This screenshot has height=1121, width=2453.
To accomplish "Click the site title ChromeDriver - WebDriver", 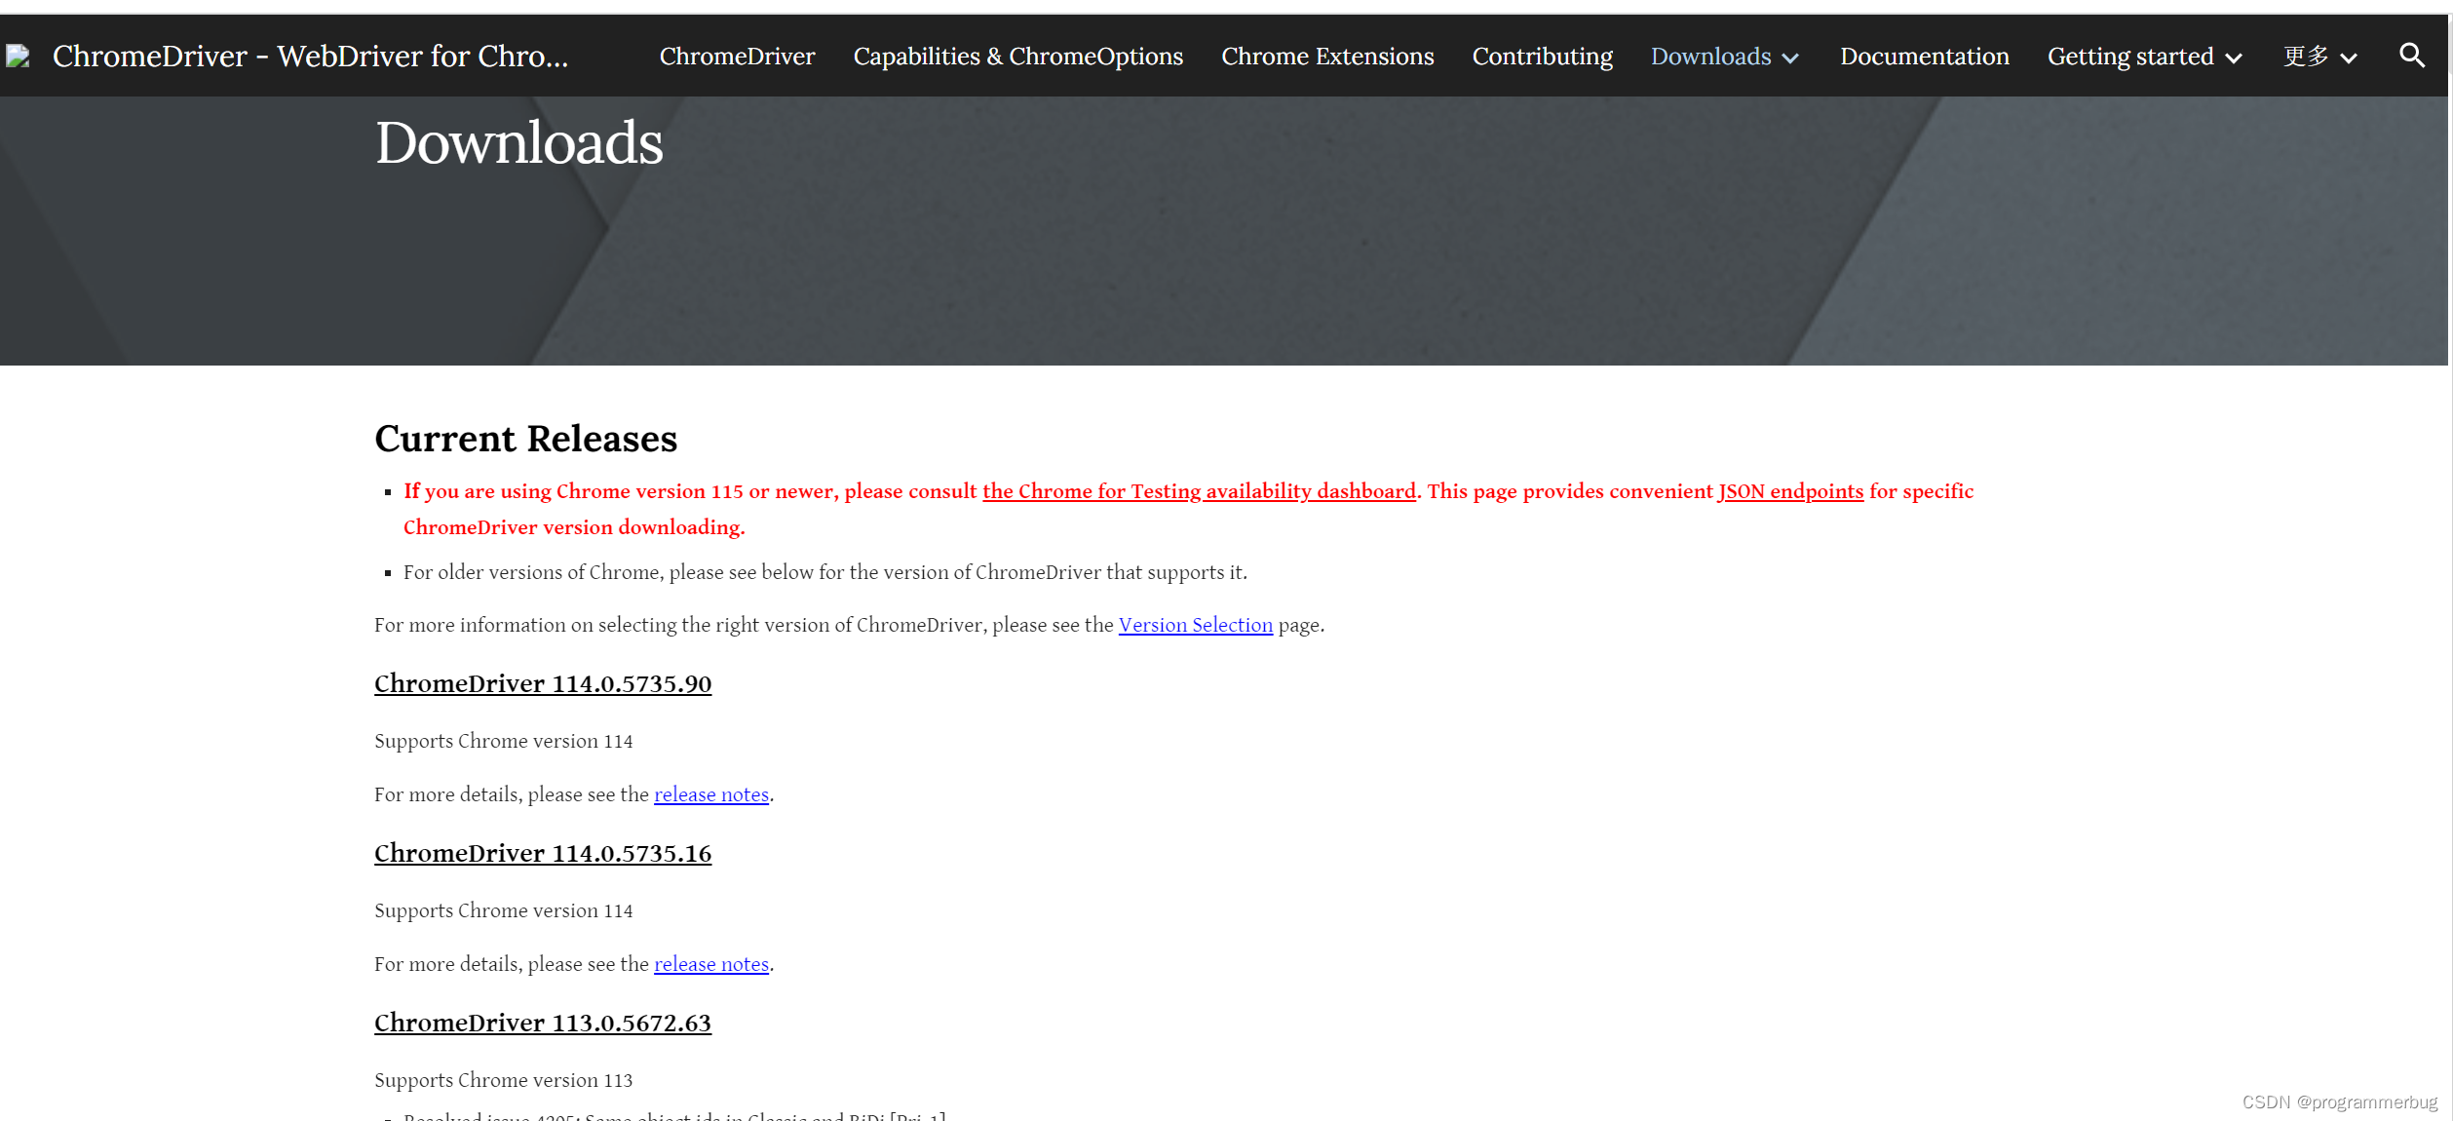I will pyautogui.click(x=310, y=57).
